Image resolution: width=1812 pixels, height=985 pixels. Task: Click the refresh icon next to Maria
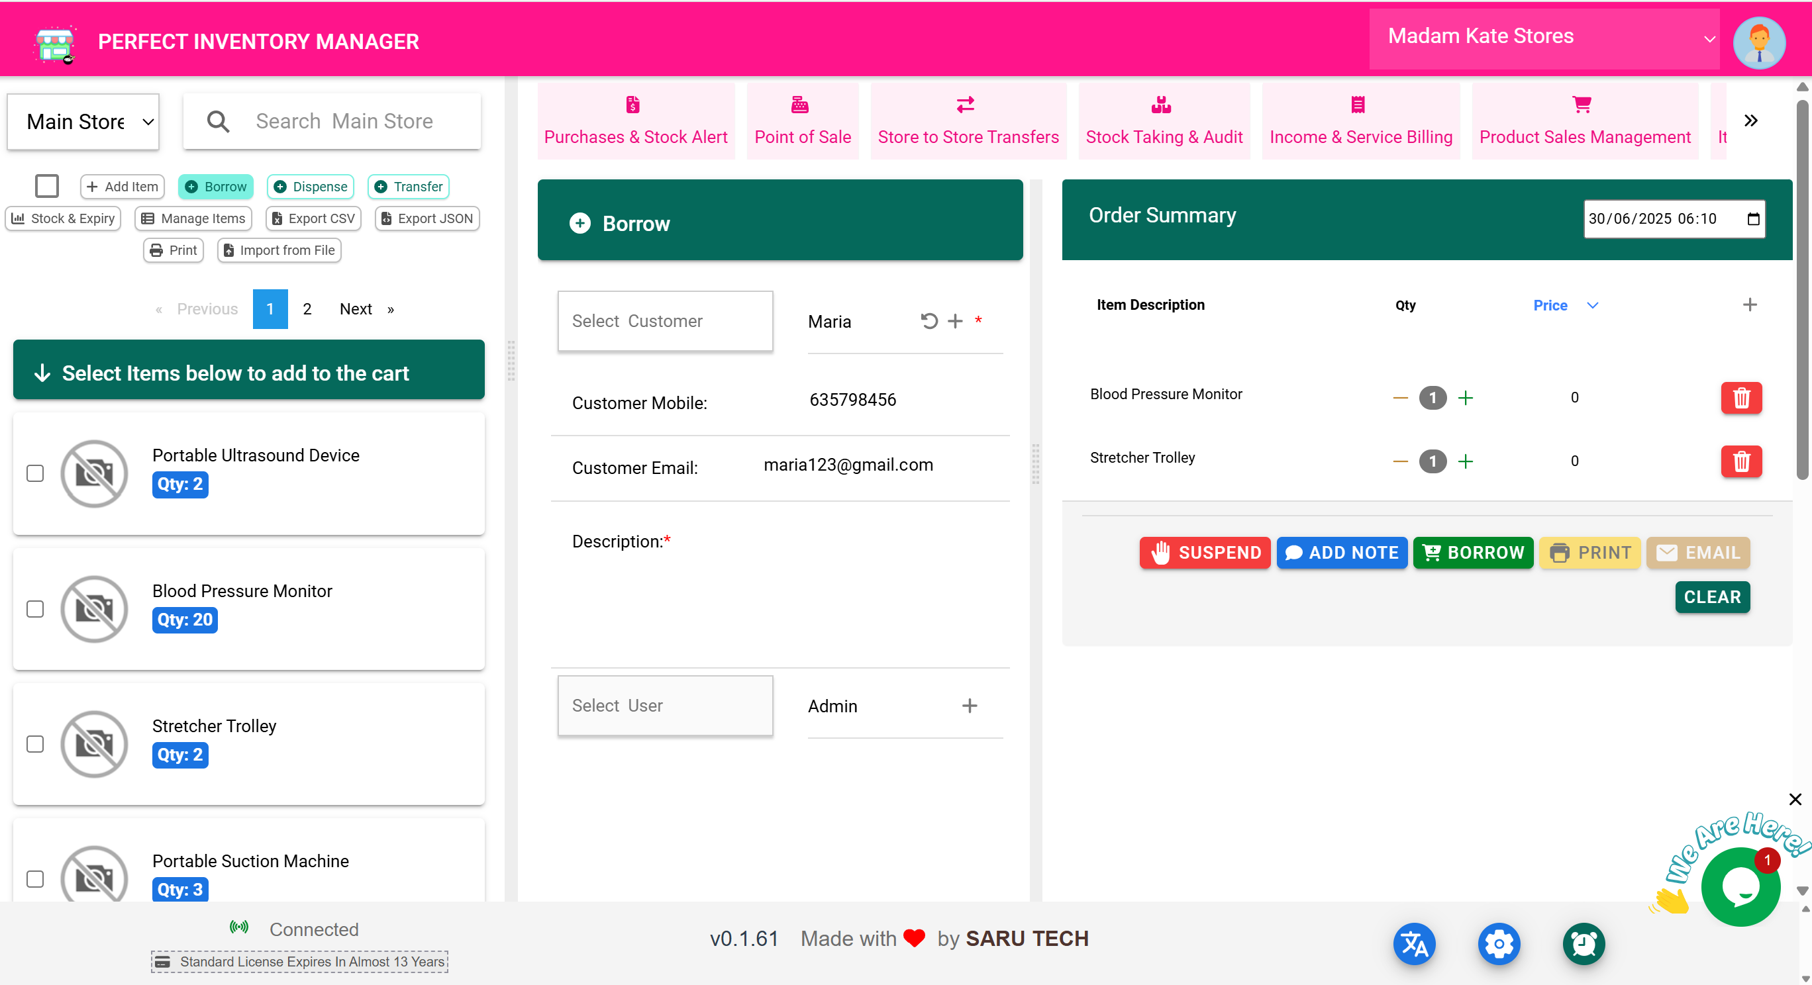[929, 321]
